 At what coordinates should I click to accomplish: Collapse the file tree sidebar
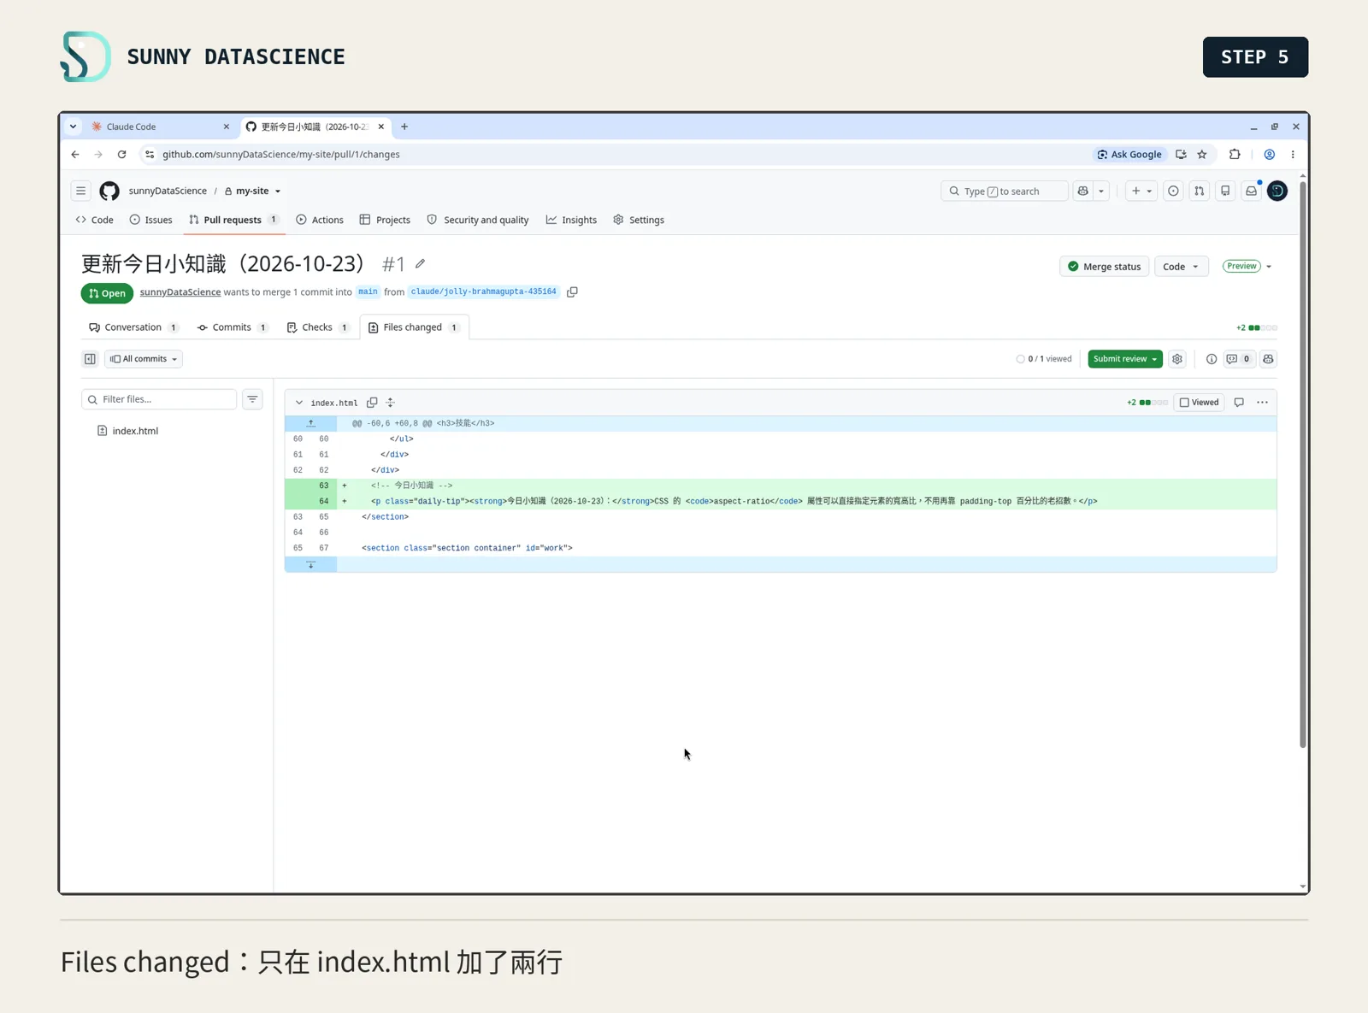pyautogui.click(x=90, y=359)
